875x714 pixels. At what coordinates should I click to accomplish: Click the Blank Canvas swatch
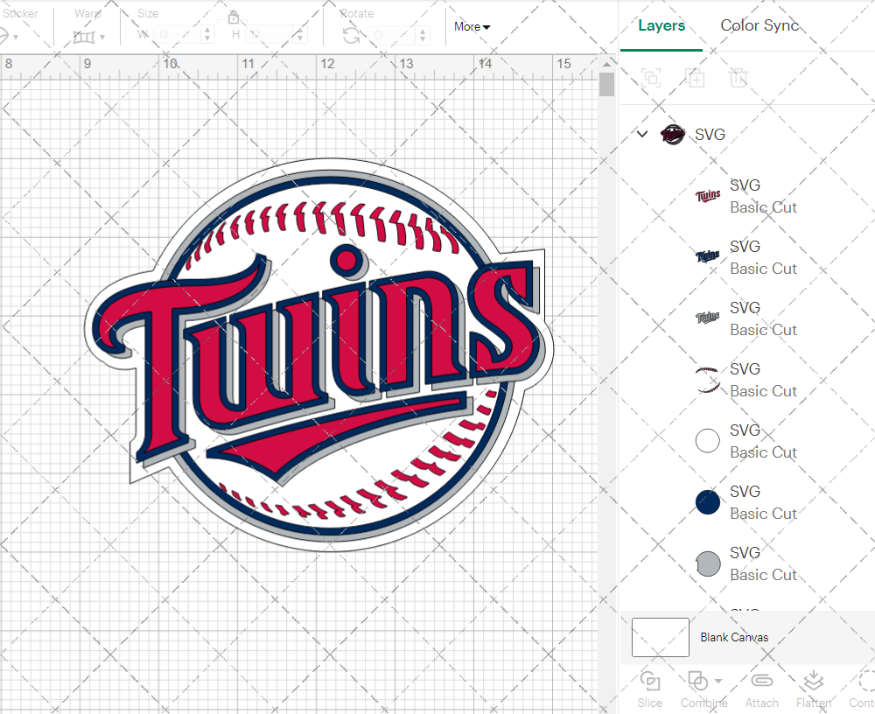(660, 637)
